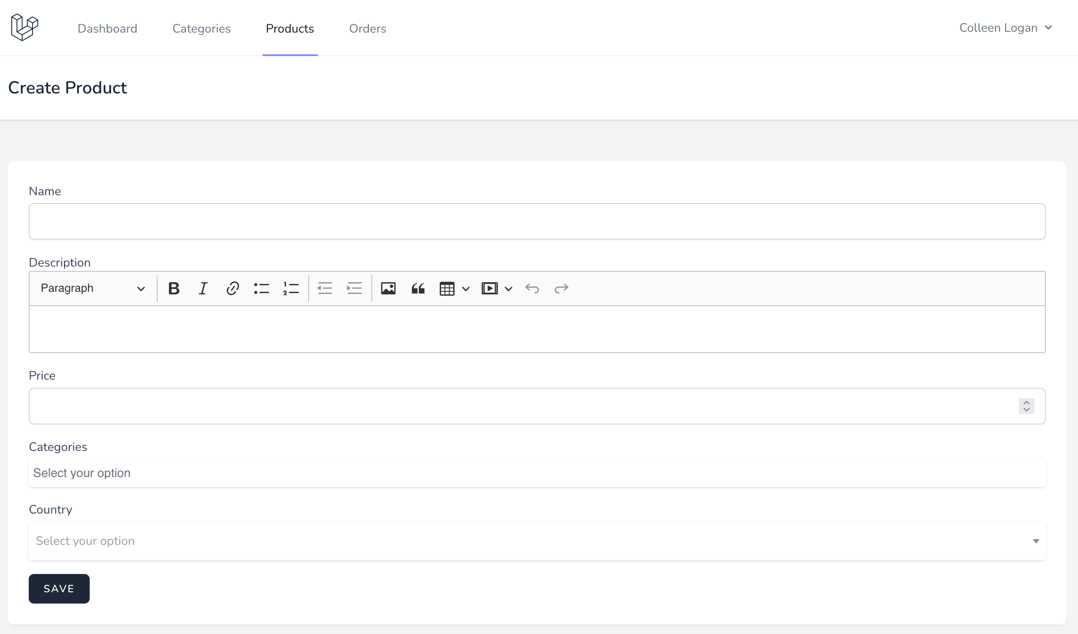Undo the last editor action

[x=532, y=288]
